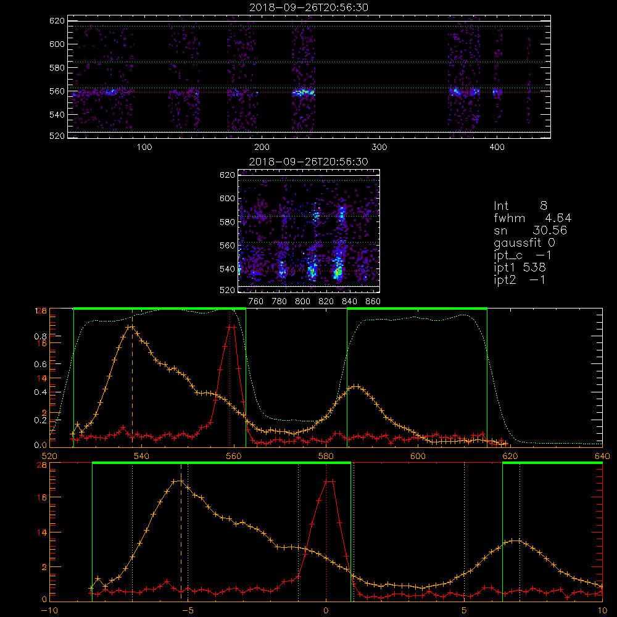Screen dimensions: 617x617
Task: Click x-axis label 800 under the middle image
Action: tap(302, 302)
